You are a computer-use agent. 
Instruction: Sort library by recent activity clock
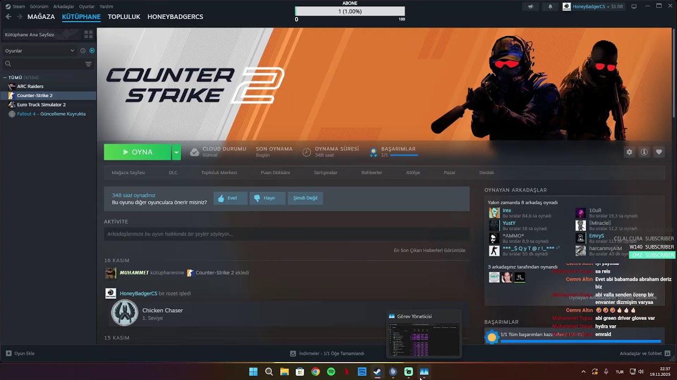[83, 51]
